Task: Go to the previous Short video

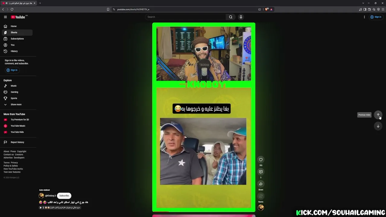Action: (378, 115)
